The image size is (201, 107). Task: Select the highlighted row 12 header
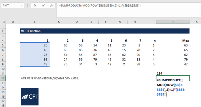pyautogui.click(x=3, y=78)
